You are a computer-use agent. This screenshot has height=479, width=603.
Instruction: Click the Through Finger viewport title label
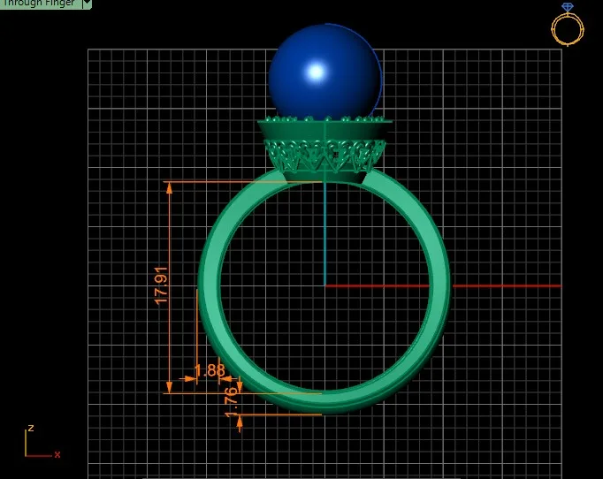(x=39, y=3)
